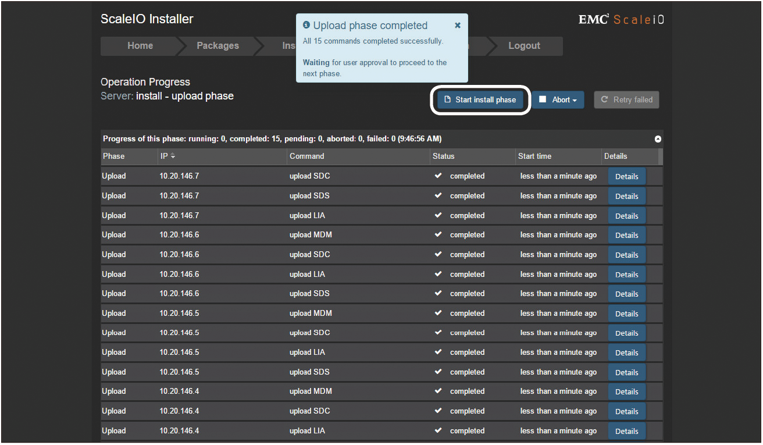The image size is (763, 445).
Task: Open Details for upload SDC on 10.20.146.5
Action: pos(627,333)
